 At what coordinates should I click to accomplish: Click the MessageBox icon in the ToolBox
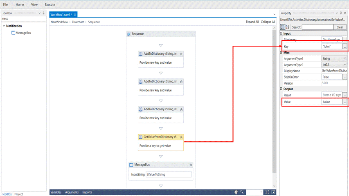point(13,33)
